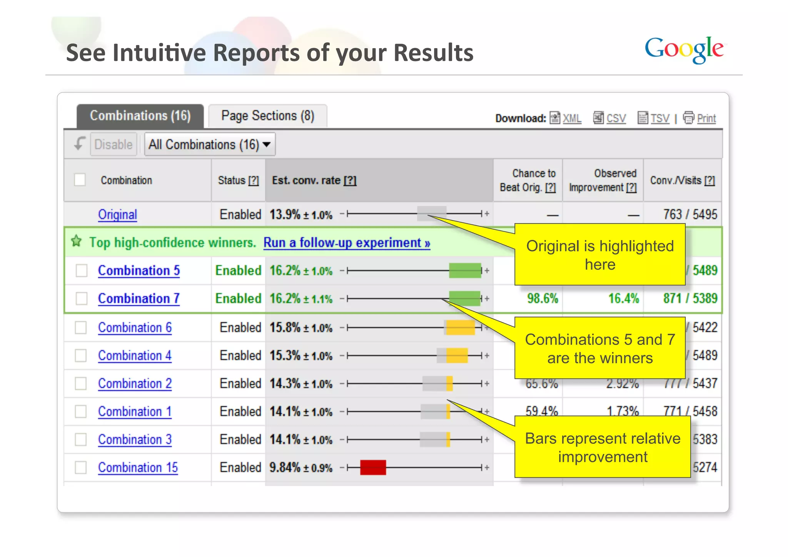Click the TSV download icon
The image size is (788, 557).
[643, 118]
